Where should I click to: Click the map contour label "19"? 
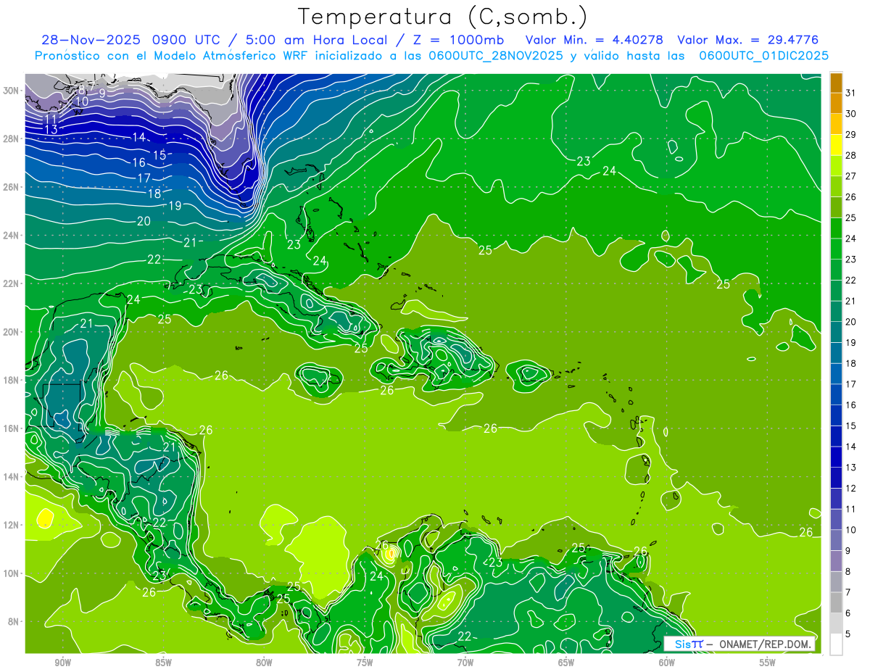click(x=175, y=206)
